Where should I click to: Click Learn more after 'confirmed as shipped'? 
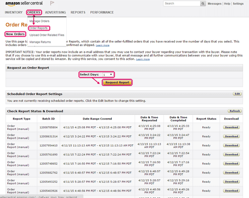(x=103, y=45)
